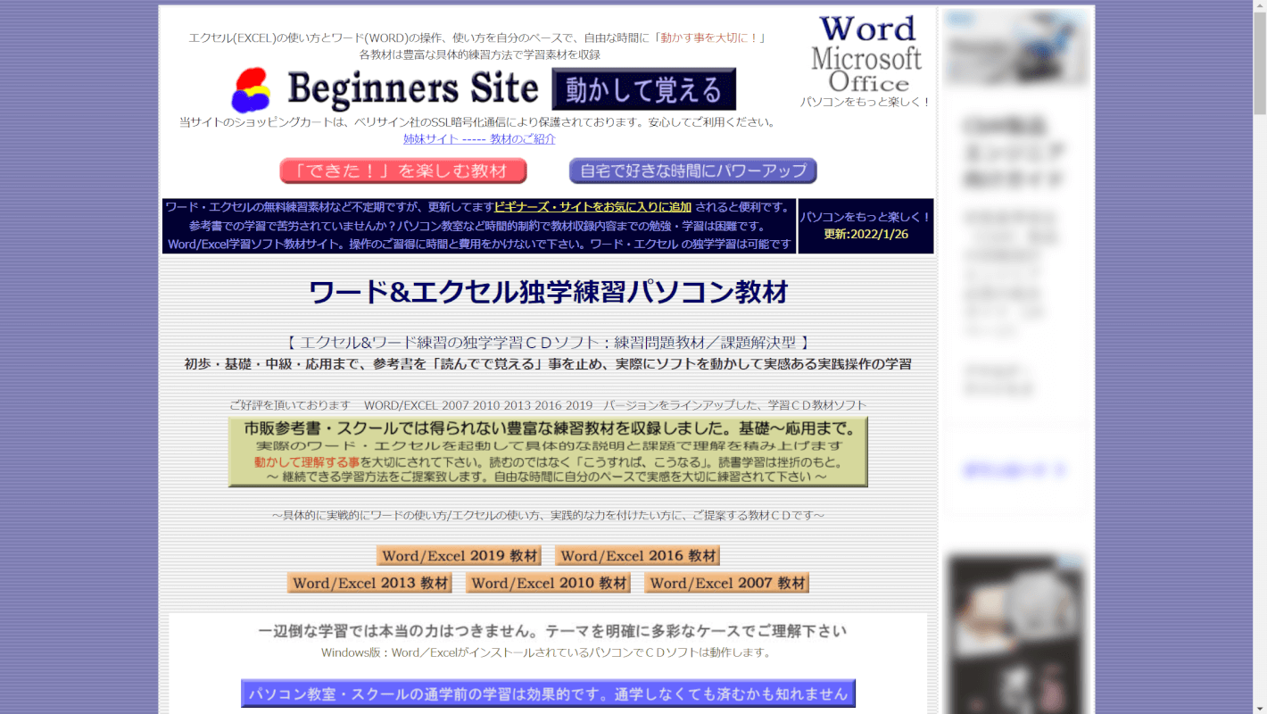Click the Beginners Site colorful logo icon
Viewport: 1267px width, 714px height.
251,90
